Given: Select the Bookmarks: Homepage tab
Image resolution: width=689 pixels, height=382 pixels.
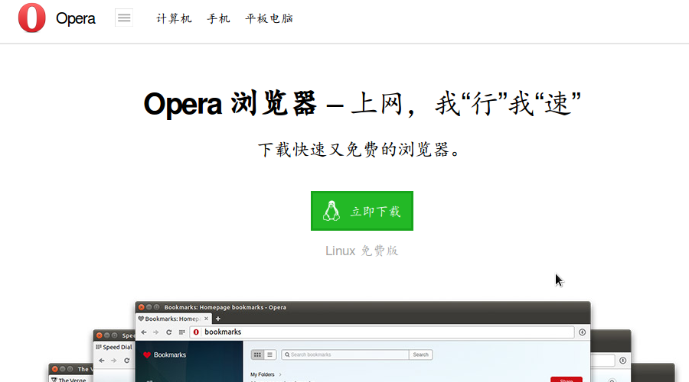Looking at the screenshot, I should [x=173, y=319].
